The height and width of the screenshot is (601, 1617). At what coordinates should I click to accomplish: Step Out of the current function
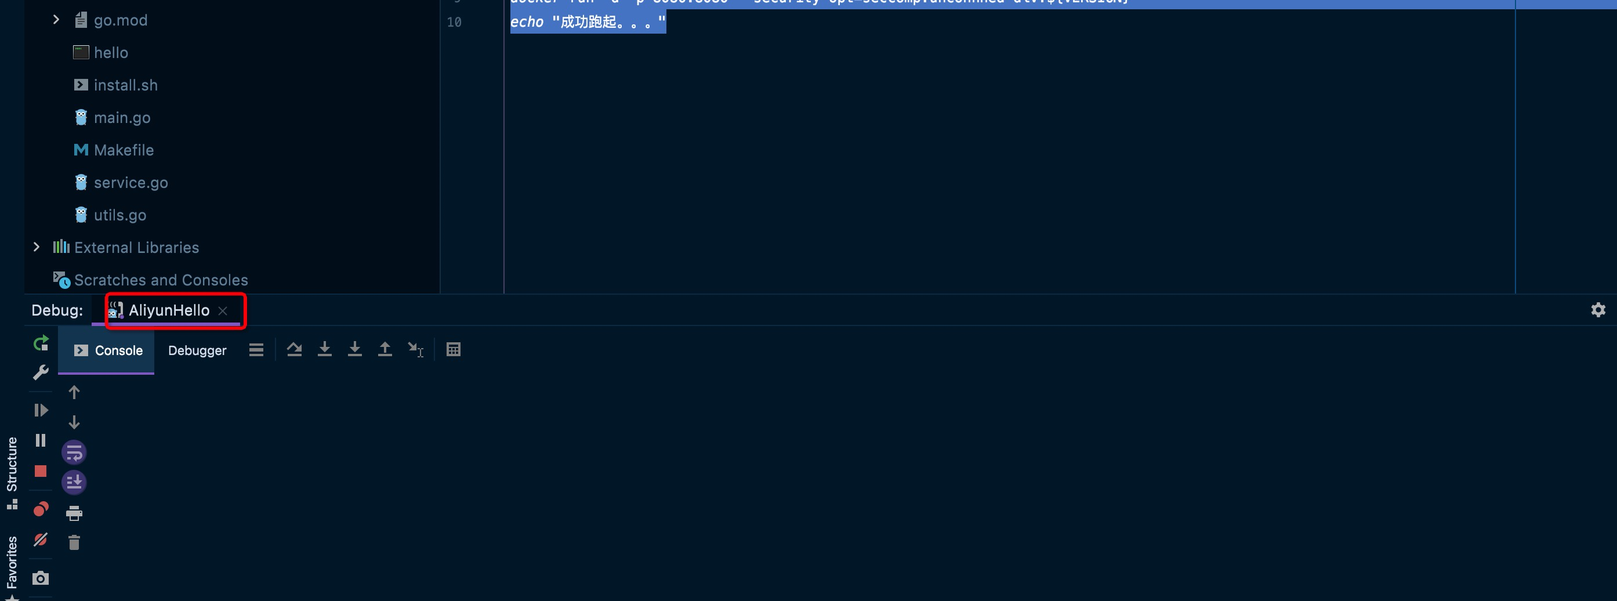point(385,350)
